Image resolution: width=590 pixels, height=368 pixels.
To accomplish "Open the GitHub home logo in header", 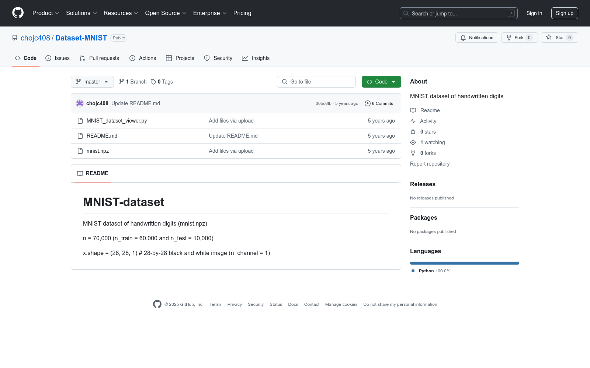I will pos(18,13).
